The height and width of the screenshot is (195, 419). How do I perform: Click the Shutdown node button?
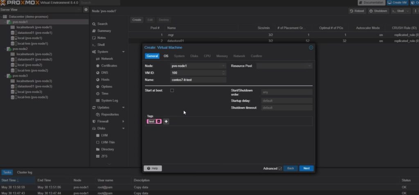pyautogui.click(x=378, y=11)
